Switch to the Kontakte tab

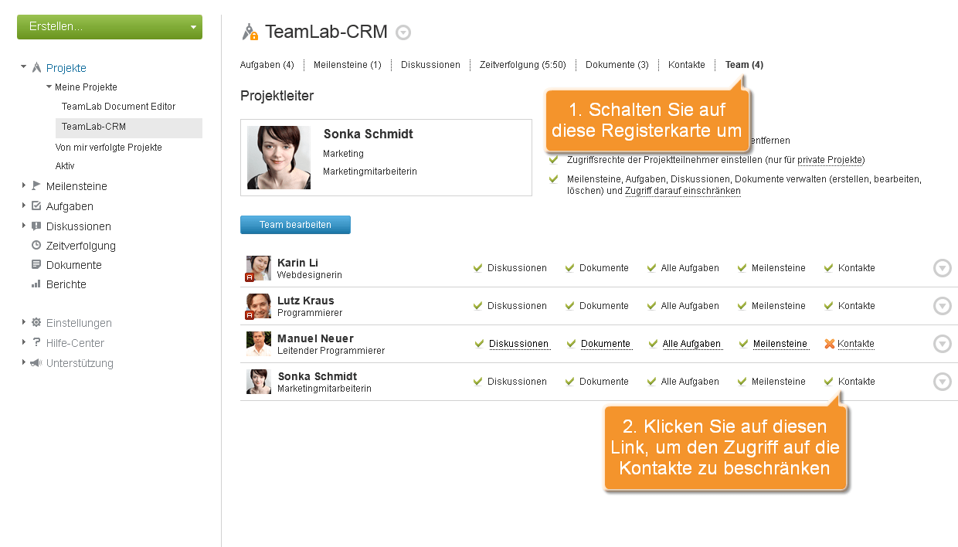coord(687,65)
